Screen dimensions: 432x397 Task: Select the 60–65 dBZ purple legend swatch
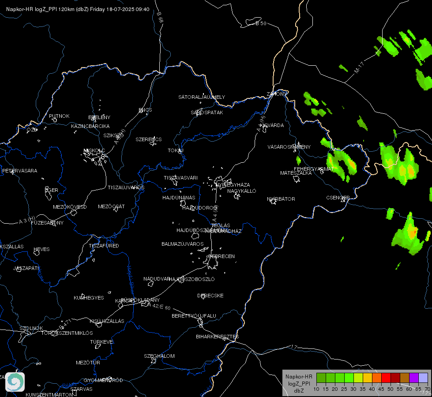[414, 378]
